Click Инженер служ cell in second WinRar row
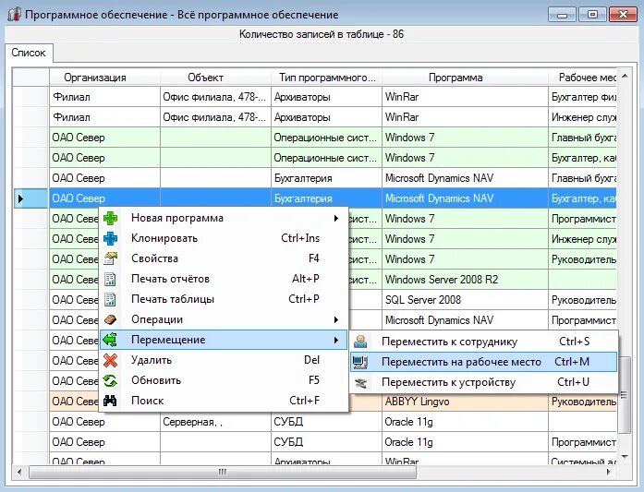This screenshot has height=492, width=644. coord(582,117)
